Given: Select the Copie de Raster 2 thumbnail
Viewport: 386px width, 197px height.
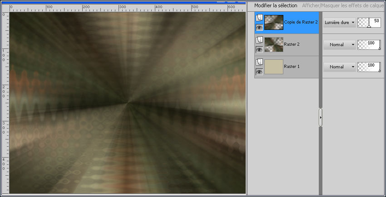Looking at the screenshot, I should click(x=274, y=22).
